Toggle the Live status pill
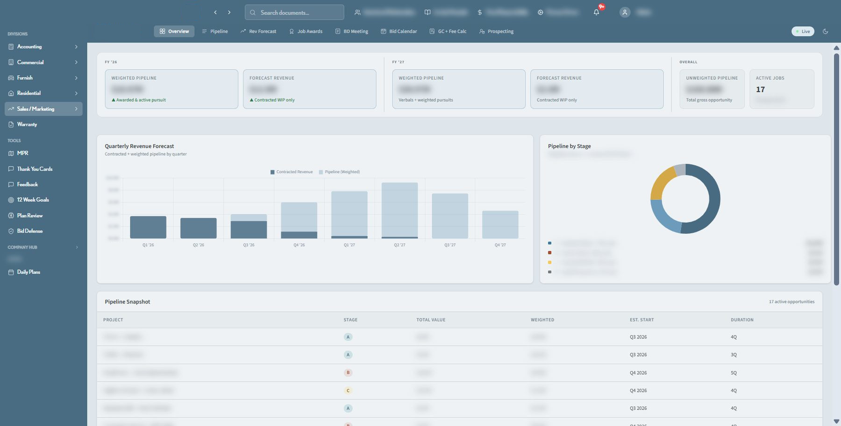841x426 pixels. tap(803, 31)
